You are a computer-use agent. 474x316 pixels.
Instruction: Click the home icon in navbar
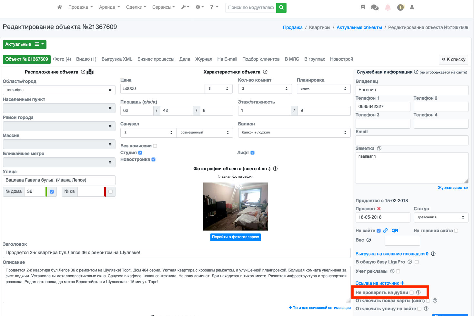(x=59, y=7)
